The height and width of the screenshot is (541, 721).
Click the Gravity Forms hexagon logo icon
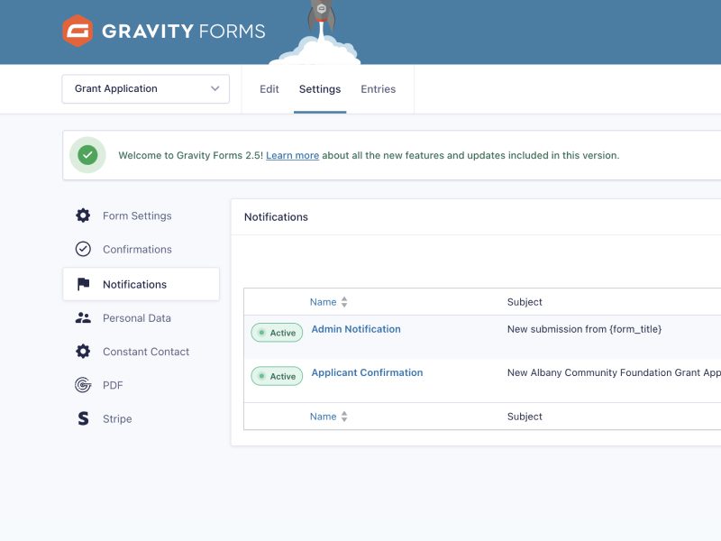[78, 31]
